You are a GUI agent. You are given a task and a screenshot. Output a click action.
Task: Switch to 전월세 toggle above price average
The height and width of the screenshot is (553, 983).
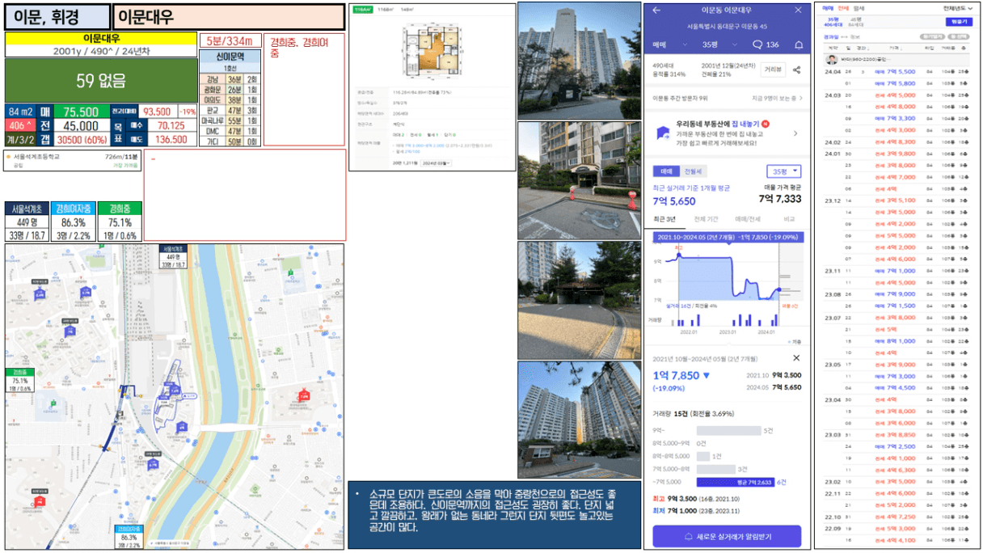[694, 171]
